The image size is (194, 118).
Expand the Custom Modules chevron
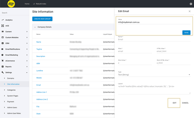[27, 37]
